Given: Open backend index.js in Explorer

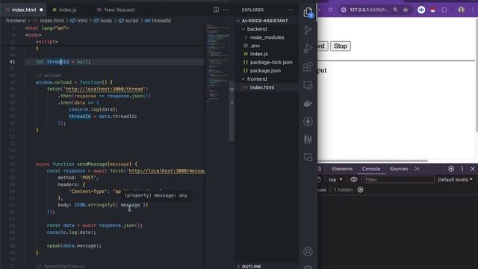Looking at the screenshot, I should tap(259, 54).
